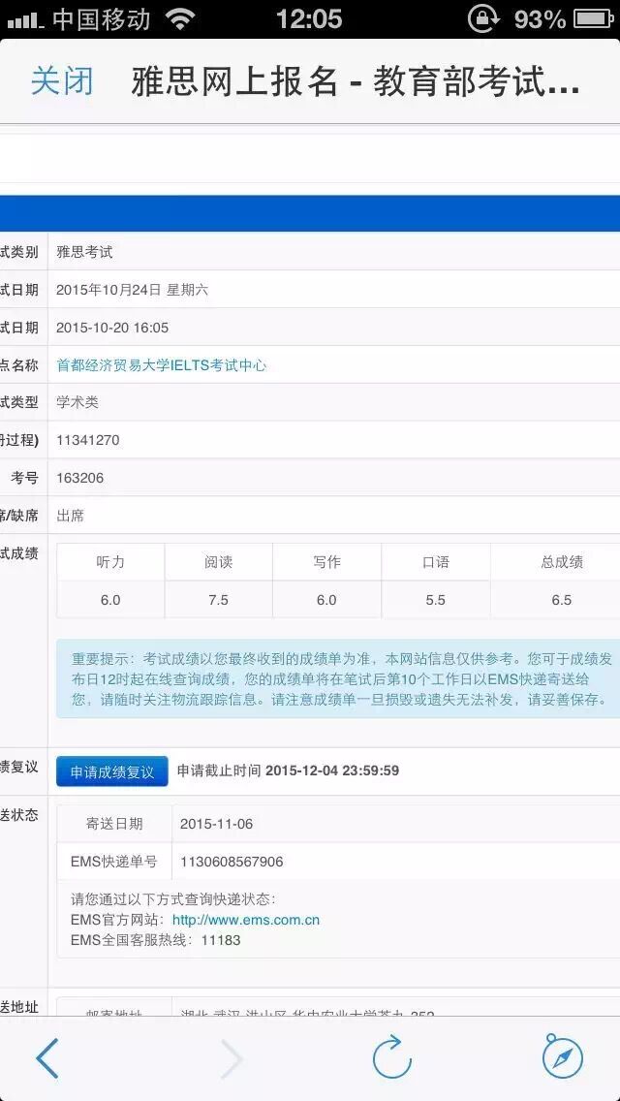Tap the 中国移动 carrier label
Screen dimensions: 620x1101
[x=101, y=19]
